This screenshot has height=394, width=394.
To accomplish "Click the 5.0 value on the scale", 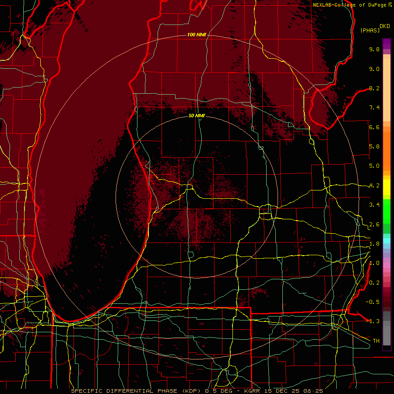I will (x=374, y=166).
